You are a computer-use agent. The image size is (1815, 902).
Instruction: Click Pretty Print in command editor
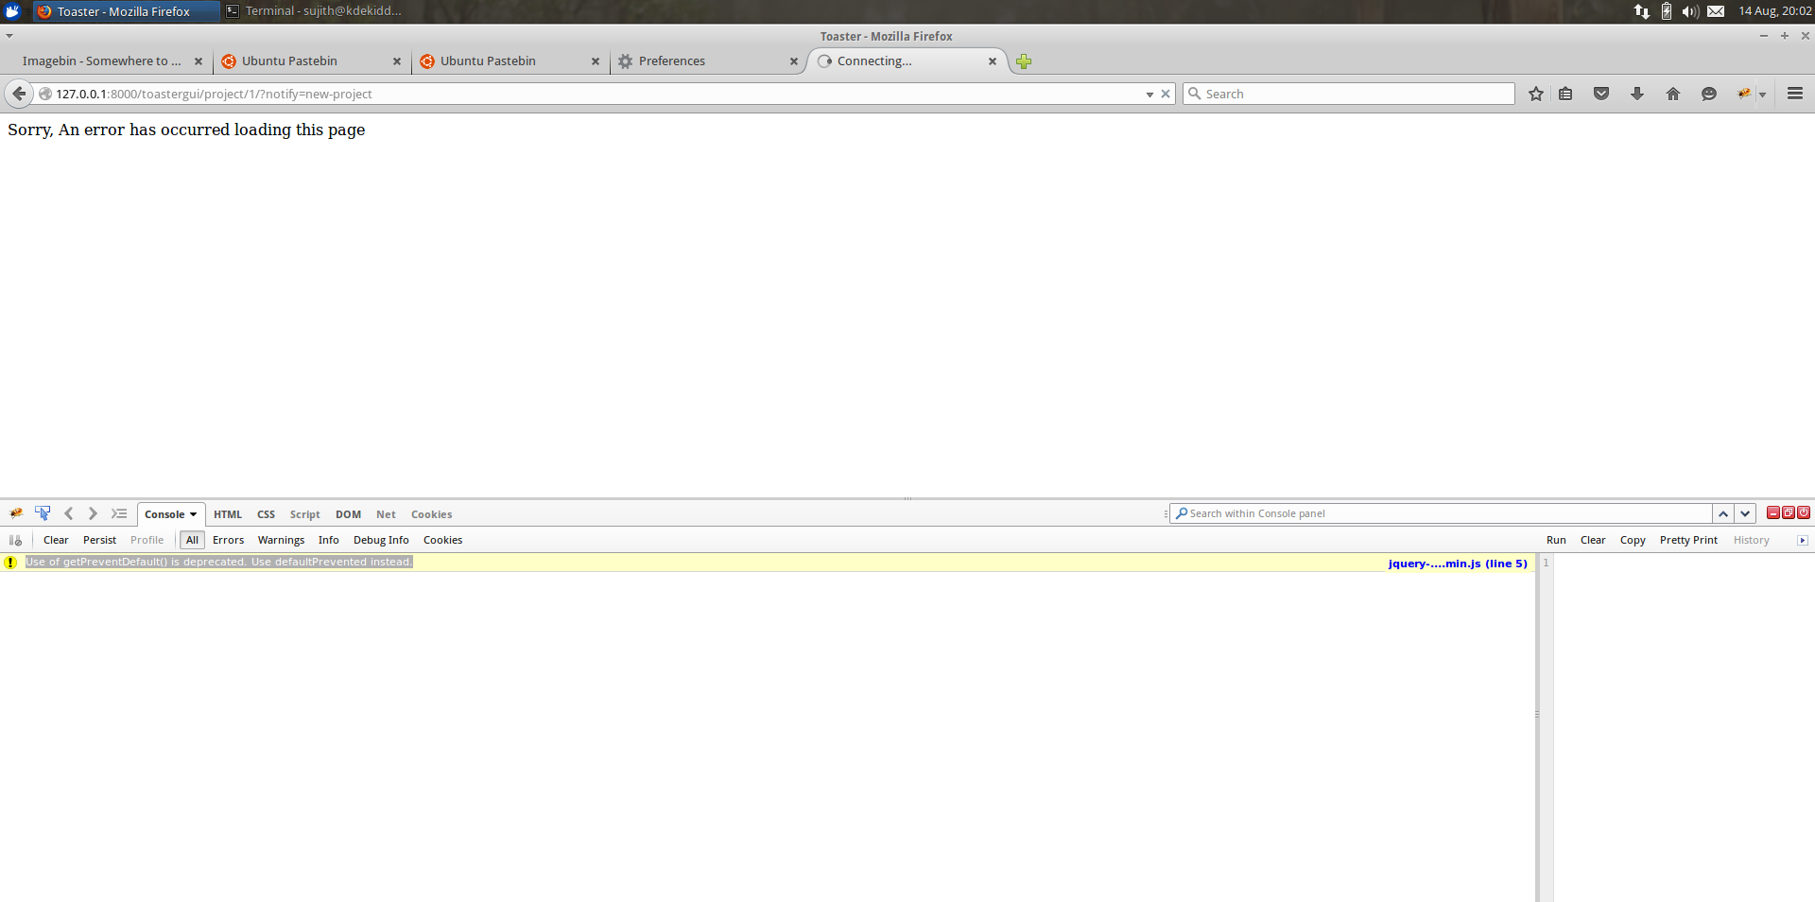tap(1688, 540)
